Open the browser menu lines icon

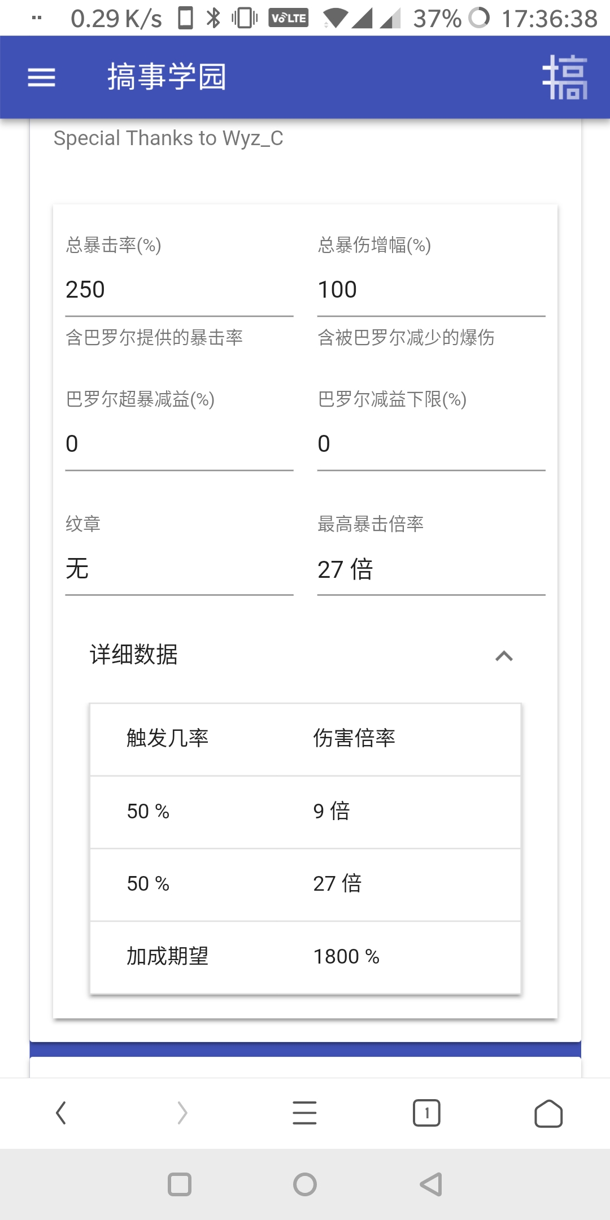[304, 1113]
